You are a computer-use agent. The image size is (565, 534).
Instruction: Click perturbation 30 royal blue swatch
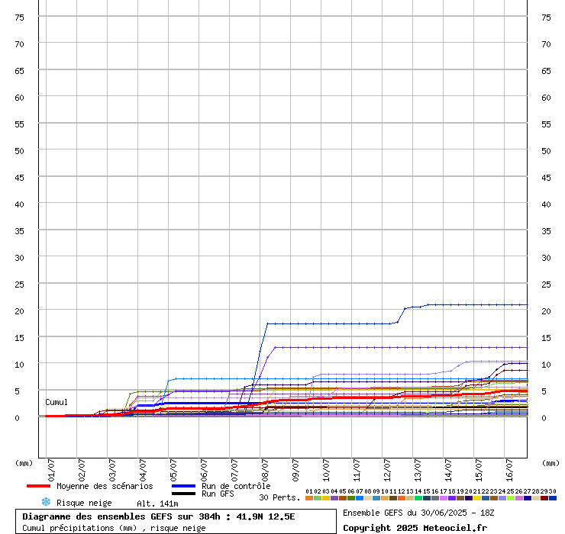click(x=552, y=498)
